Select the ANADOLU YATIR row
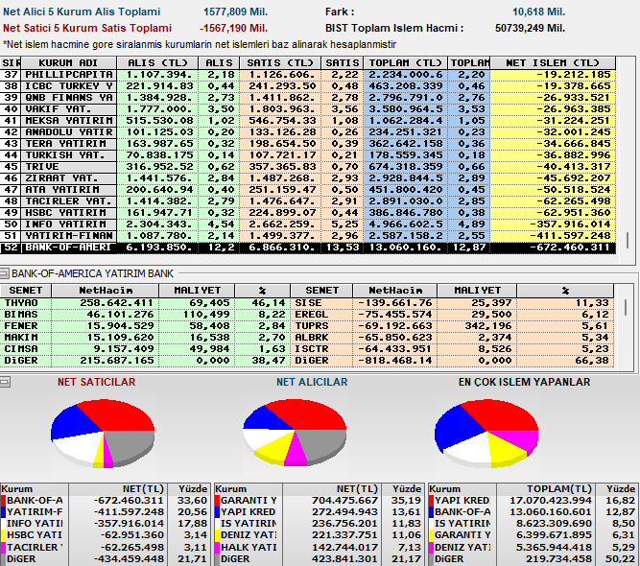This screenshot has width=640, height=566. [308, 132]
